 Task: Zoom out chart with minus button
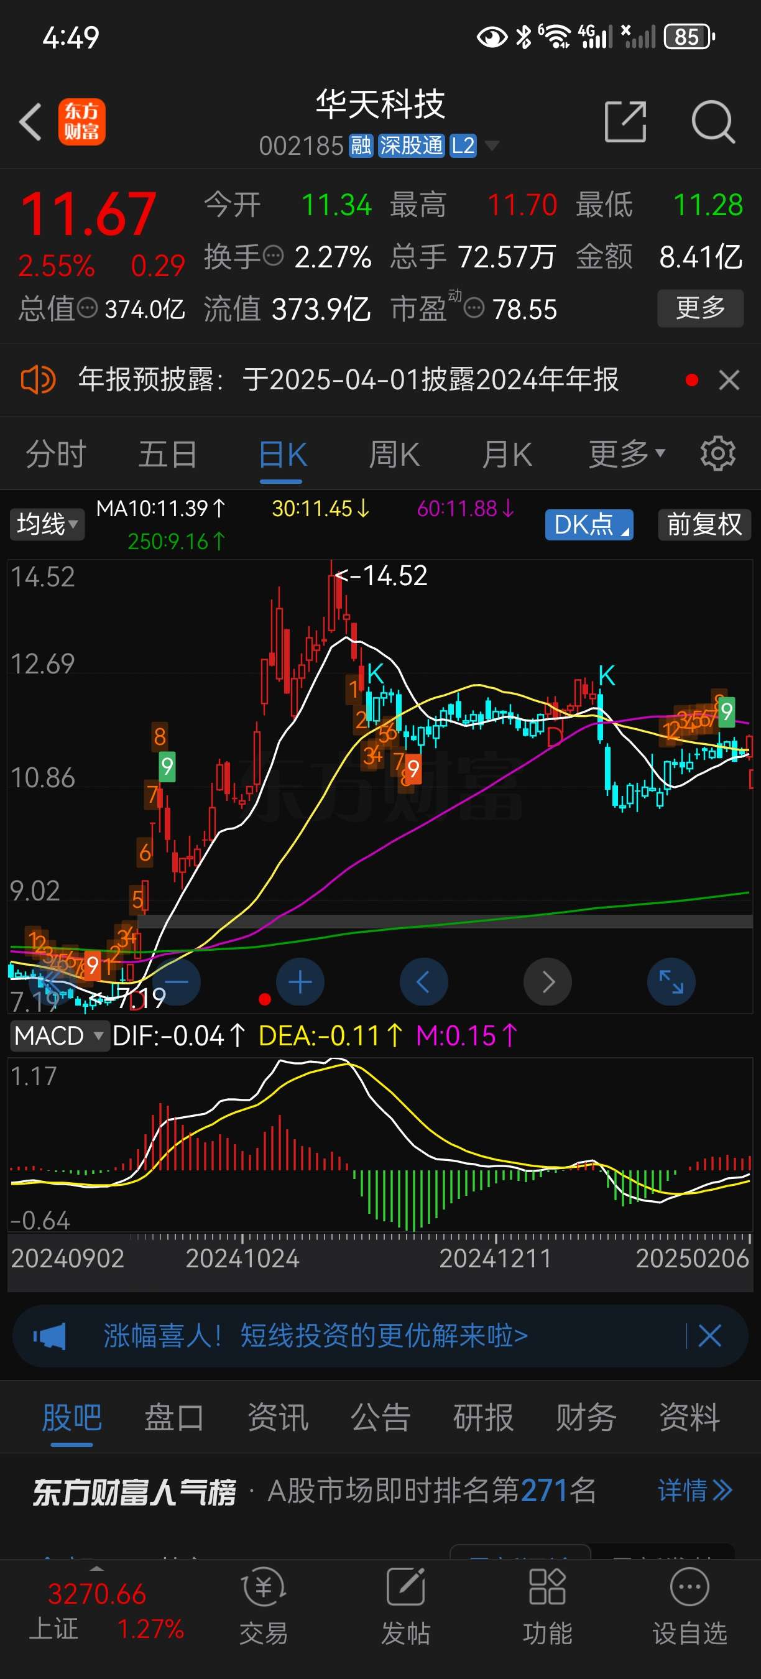[177, 981]
